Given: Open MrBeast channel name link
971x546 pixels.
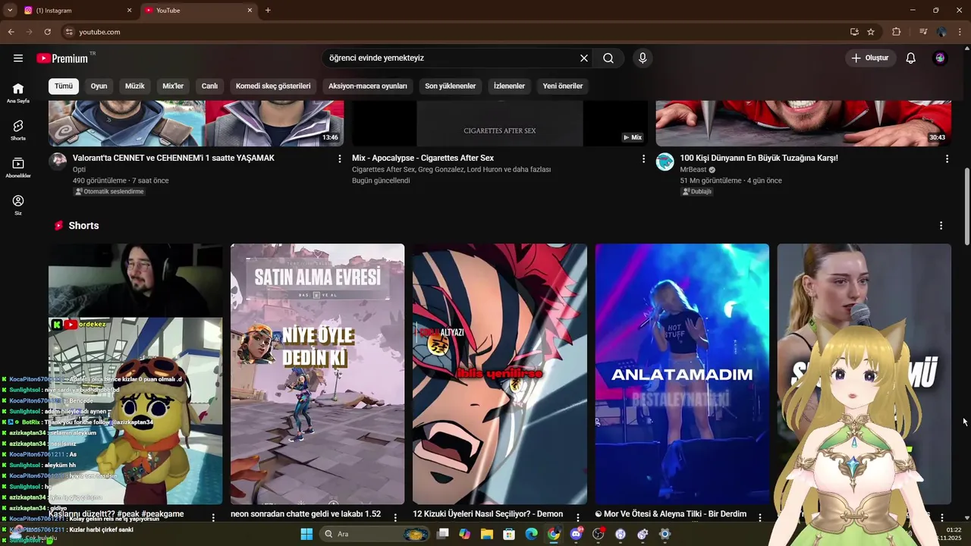Looking at the screenshot, I should click(x=693, y=170).
